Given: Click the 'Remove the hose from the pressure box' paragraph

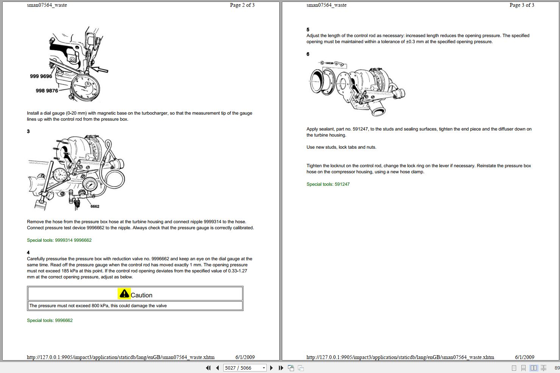Looking at the screenshot, I should (x=140, y=225).
